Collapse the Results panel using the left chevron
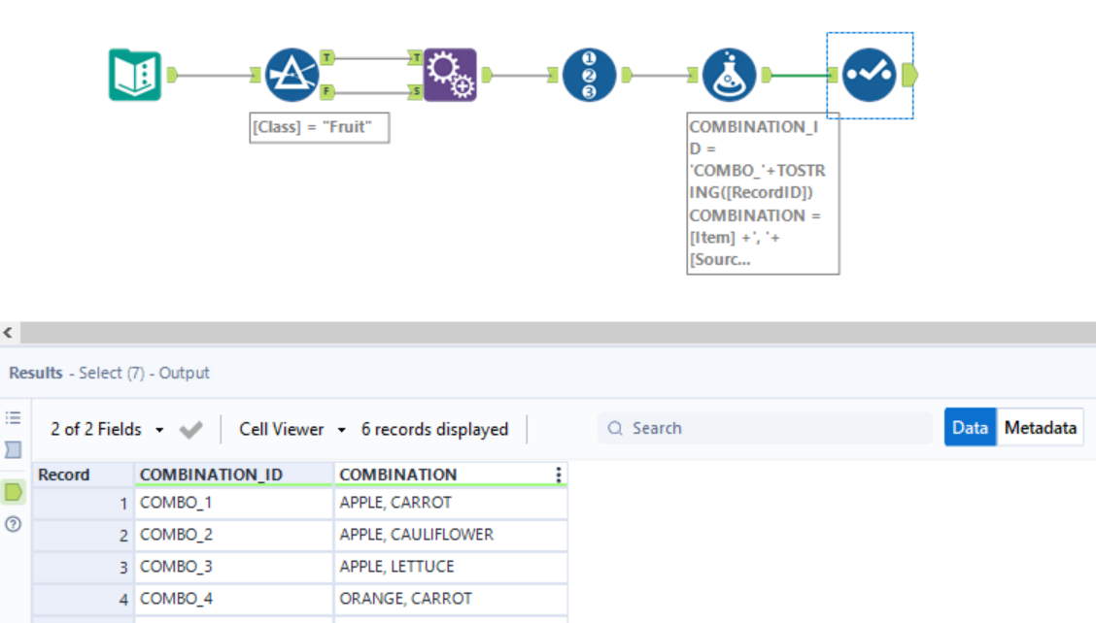The height and width of the screenshot is (623, 1096). [x=8, y=332]
